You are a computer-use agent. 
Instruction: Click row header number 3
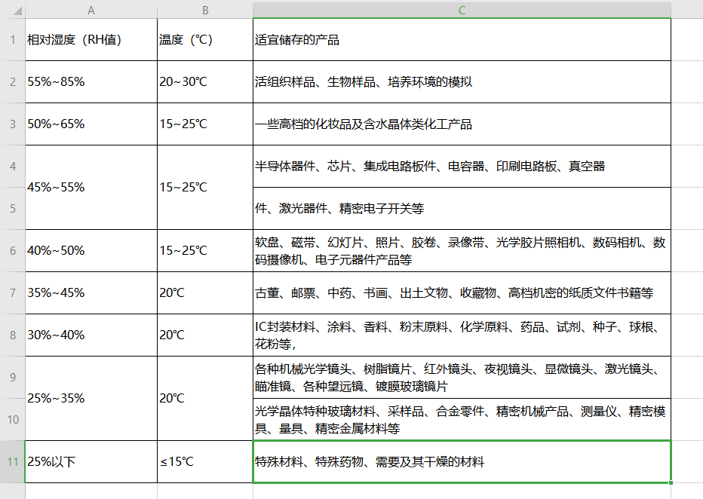pyautogui.click(x=12, y=124)
